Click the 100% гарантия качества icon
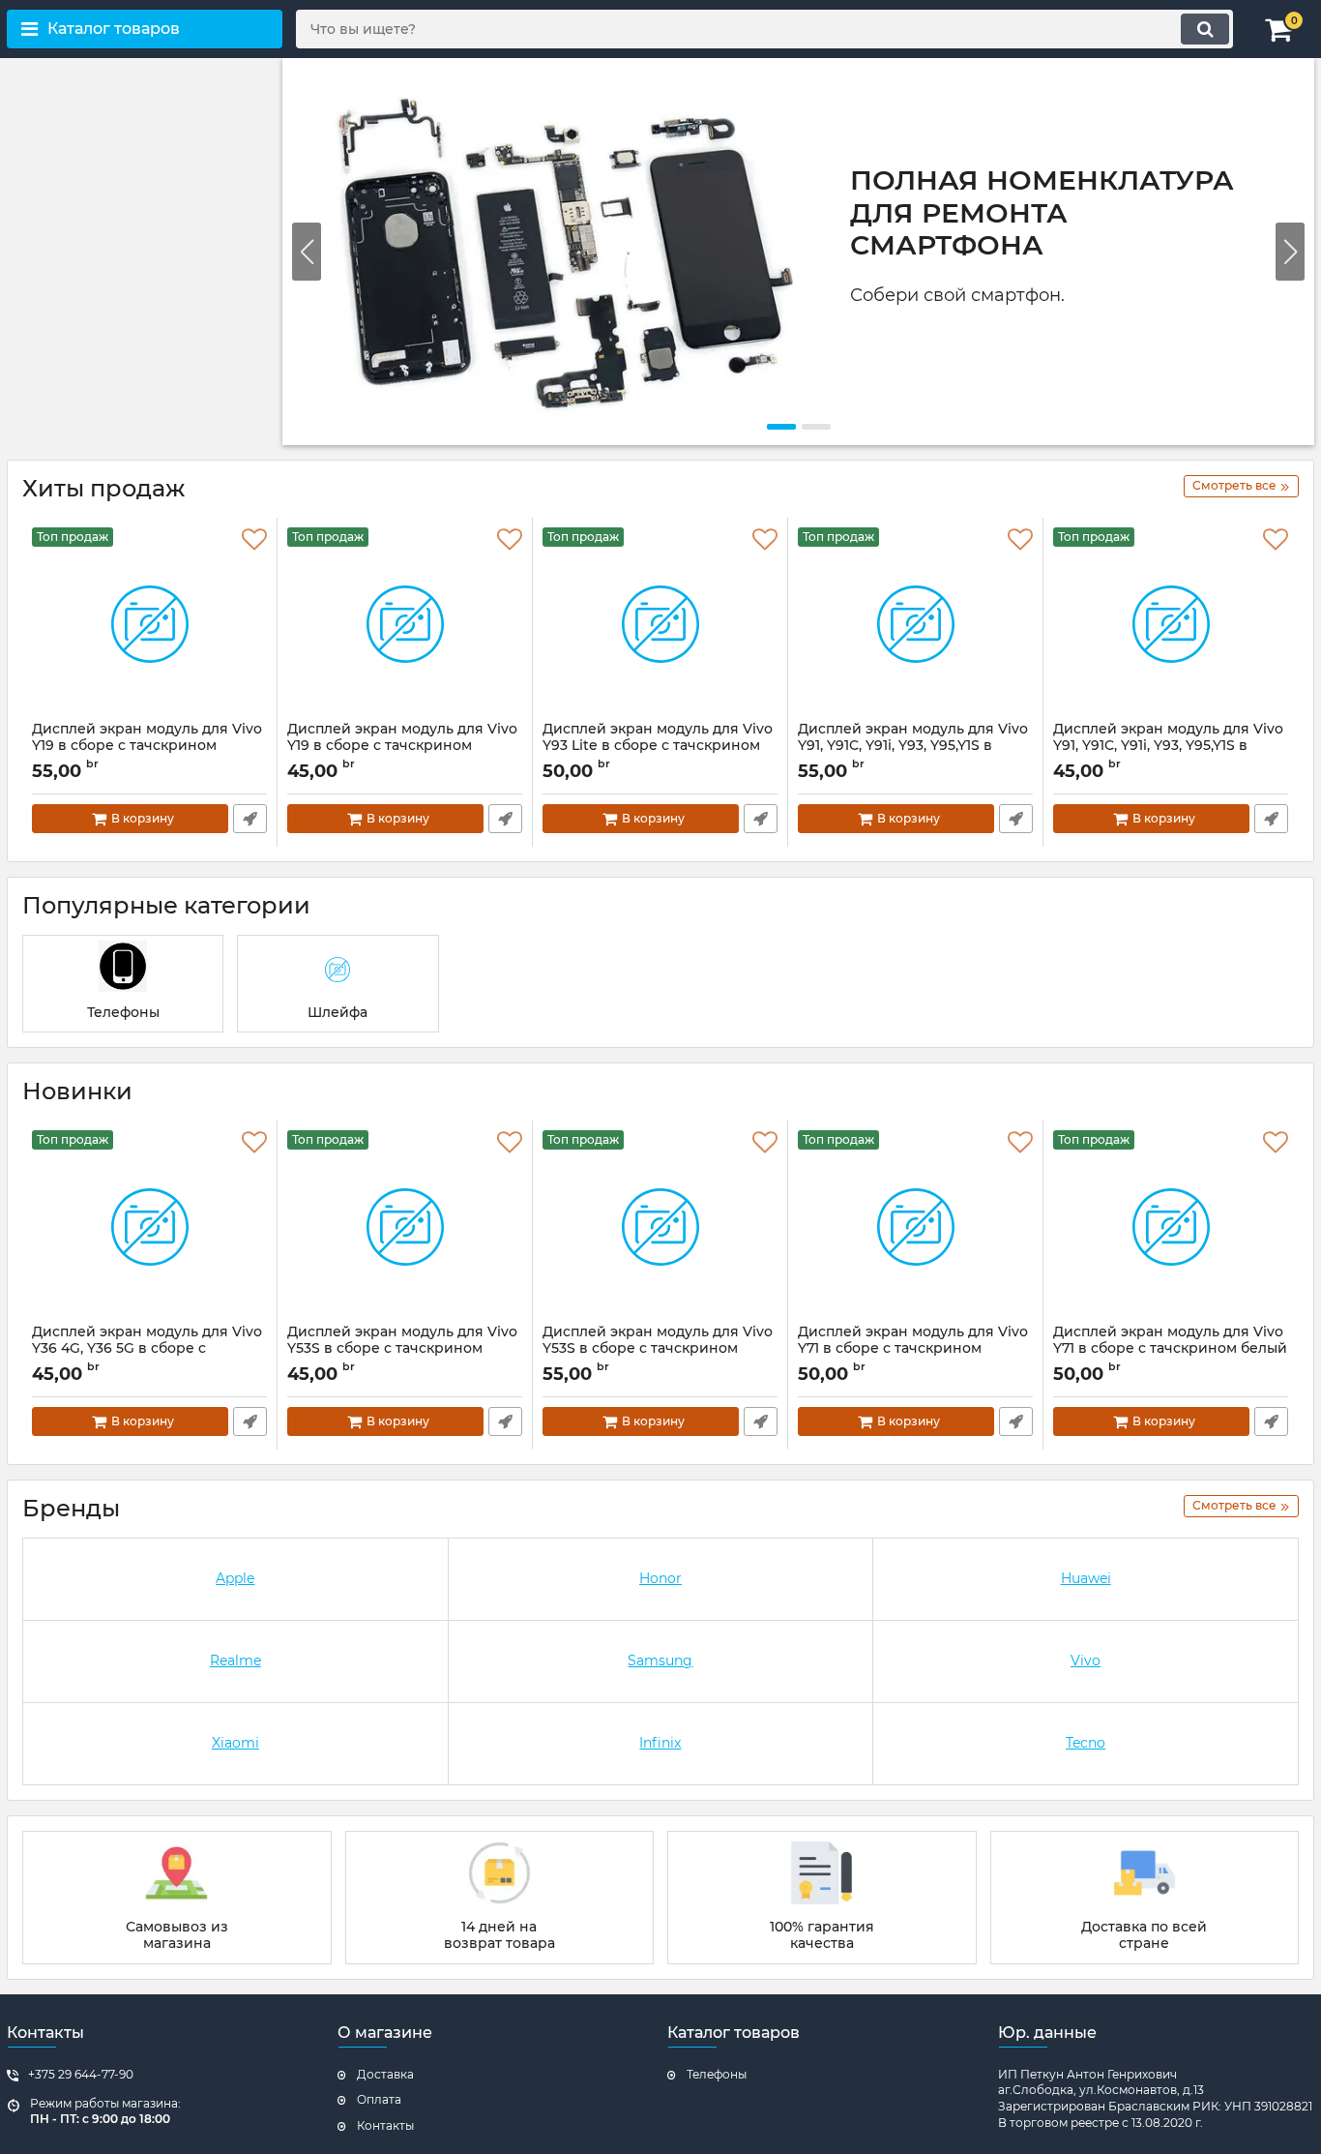 [821, 1872]
